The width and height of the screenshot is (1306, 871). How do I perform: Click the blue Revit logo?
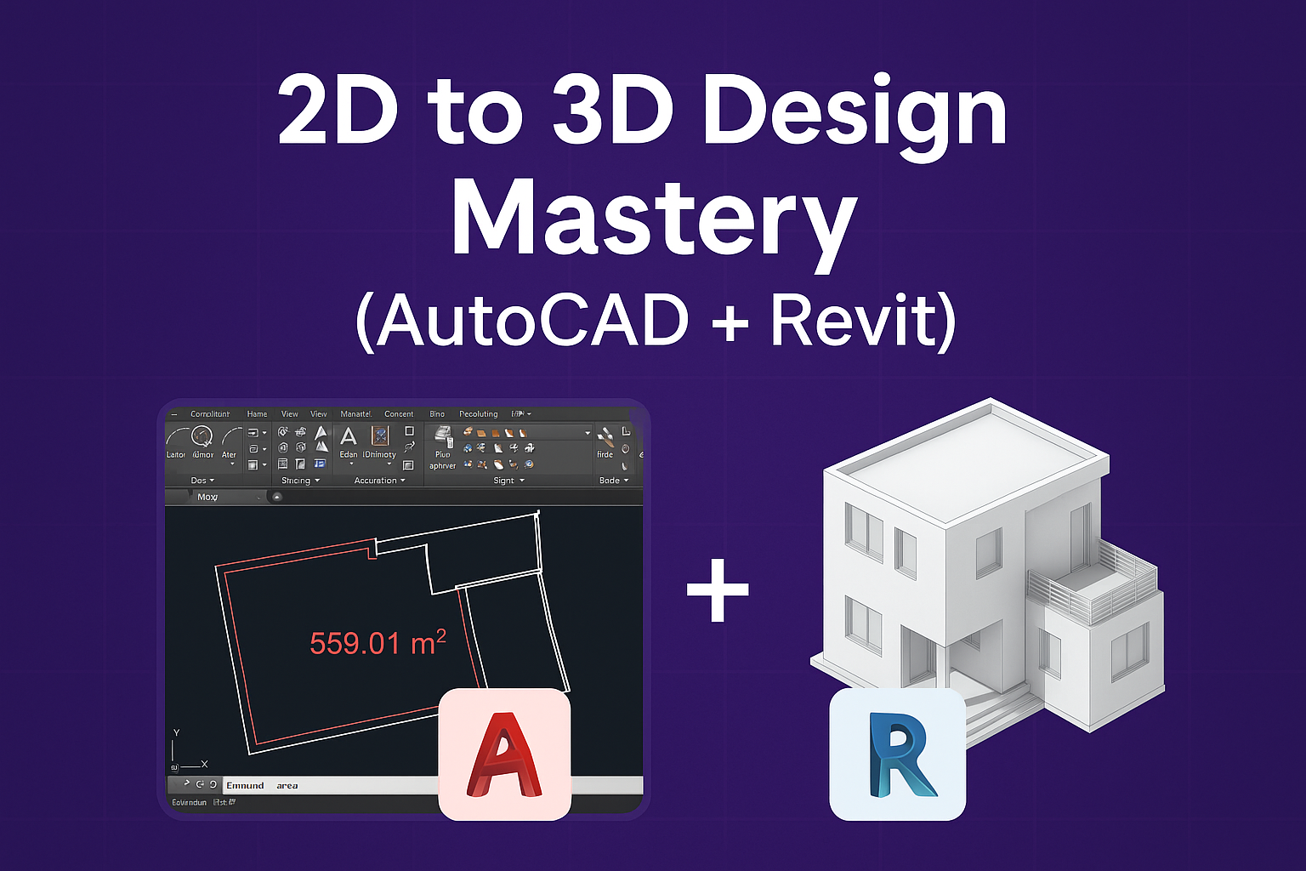(x=898, y=755)
